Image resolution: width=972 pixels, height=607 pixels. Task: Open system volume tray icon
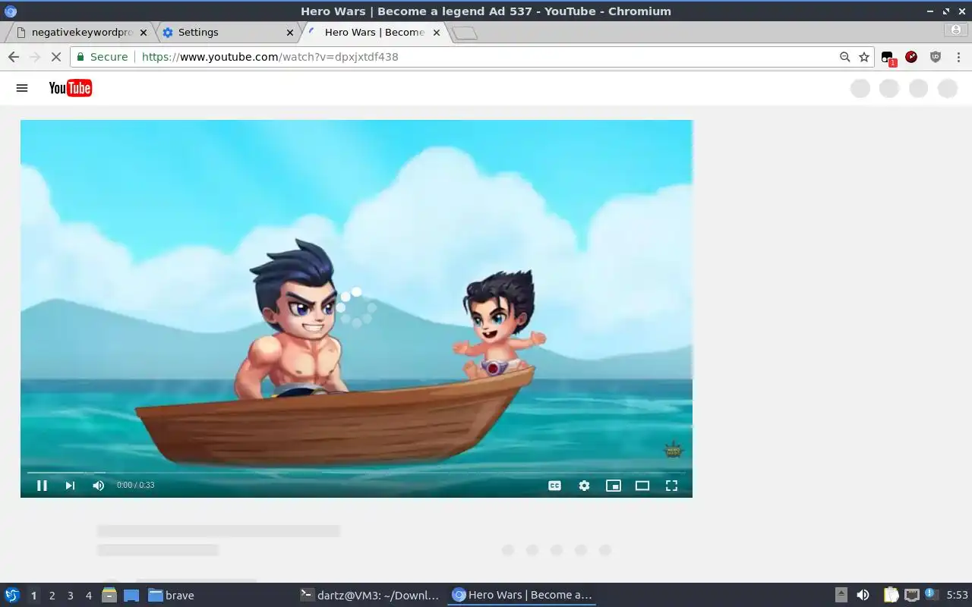coord(863,595)
